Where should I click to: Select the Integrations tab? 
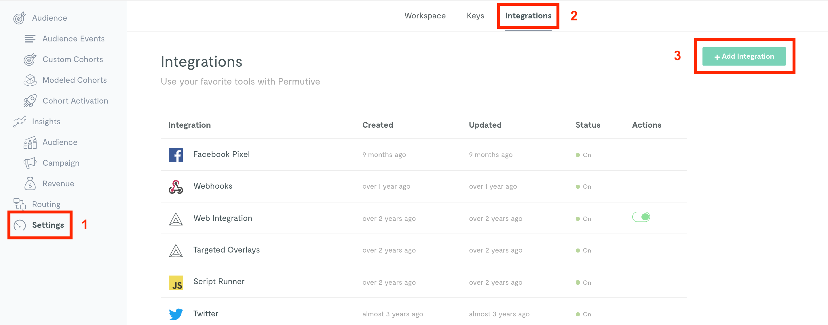(x=528, y=16)
